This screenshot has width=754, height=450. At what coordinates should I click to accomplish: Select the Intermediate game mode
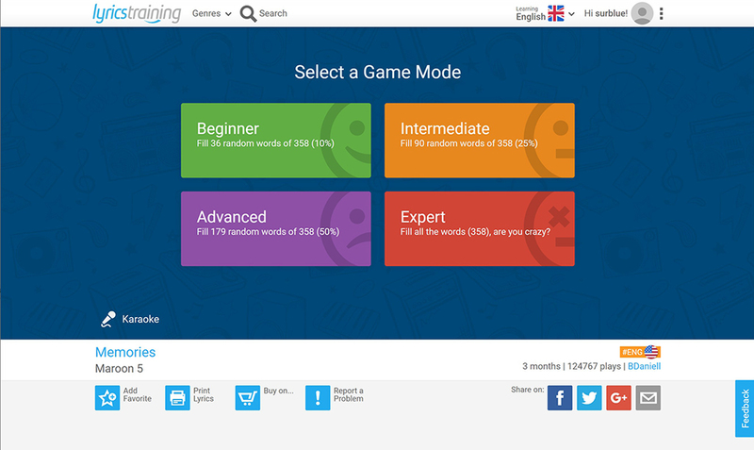coord(480,140)
